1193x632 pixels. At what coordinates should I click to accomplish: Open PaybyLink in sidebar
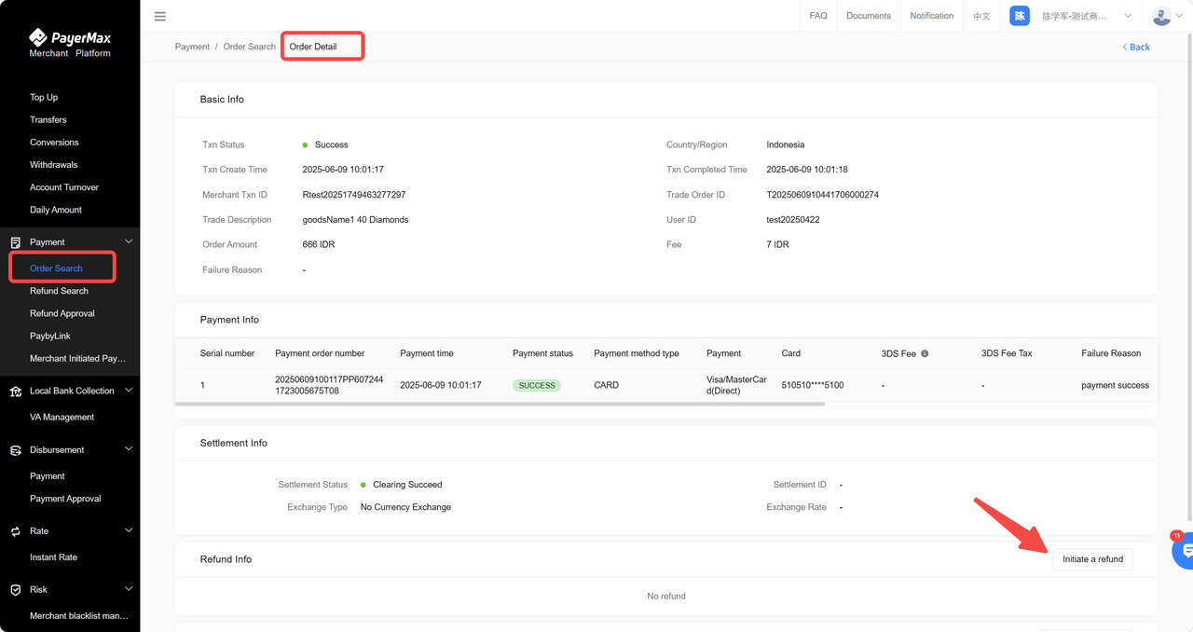(50, 336)
